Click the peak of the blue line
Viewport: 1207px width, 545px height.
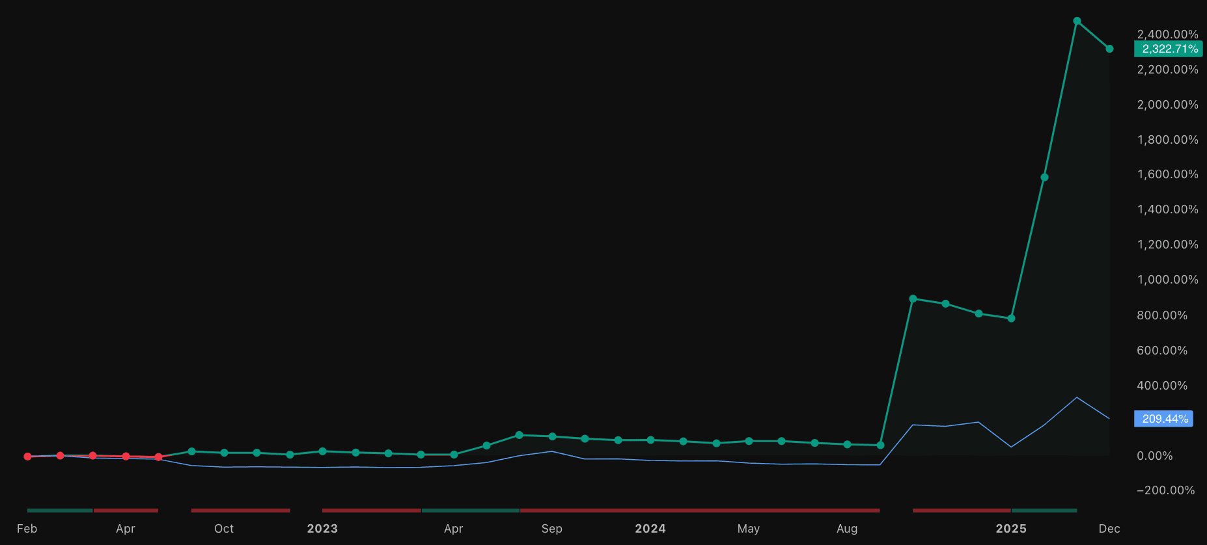(x=1077, y=397)
